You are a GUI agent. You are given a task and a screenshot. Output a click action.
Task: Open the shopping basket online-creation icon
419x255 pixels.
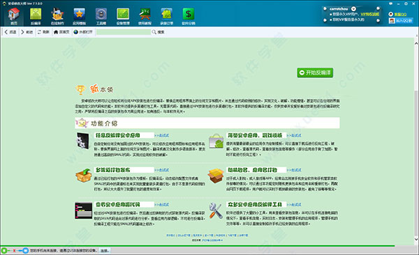click(57, 16)
